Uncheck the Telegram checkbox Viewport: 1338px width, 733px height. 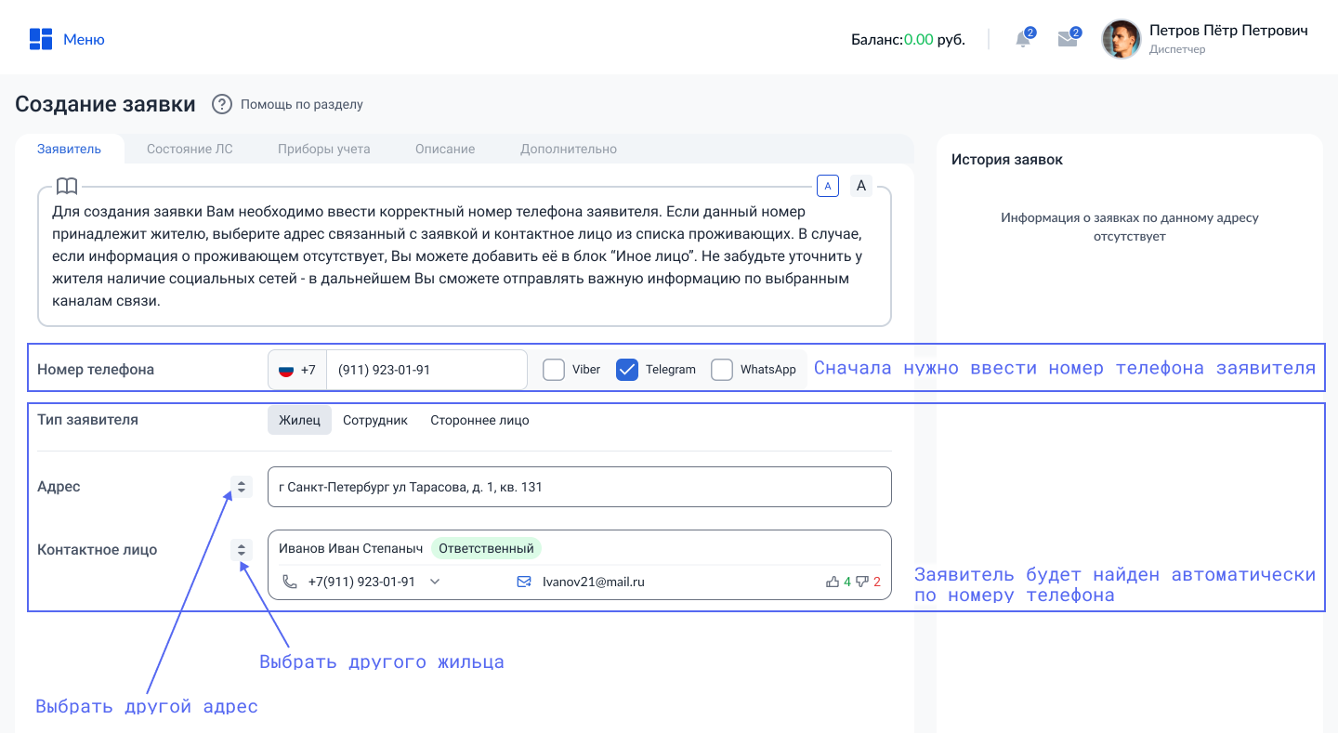[627, 370]
